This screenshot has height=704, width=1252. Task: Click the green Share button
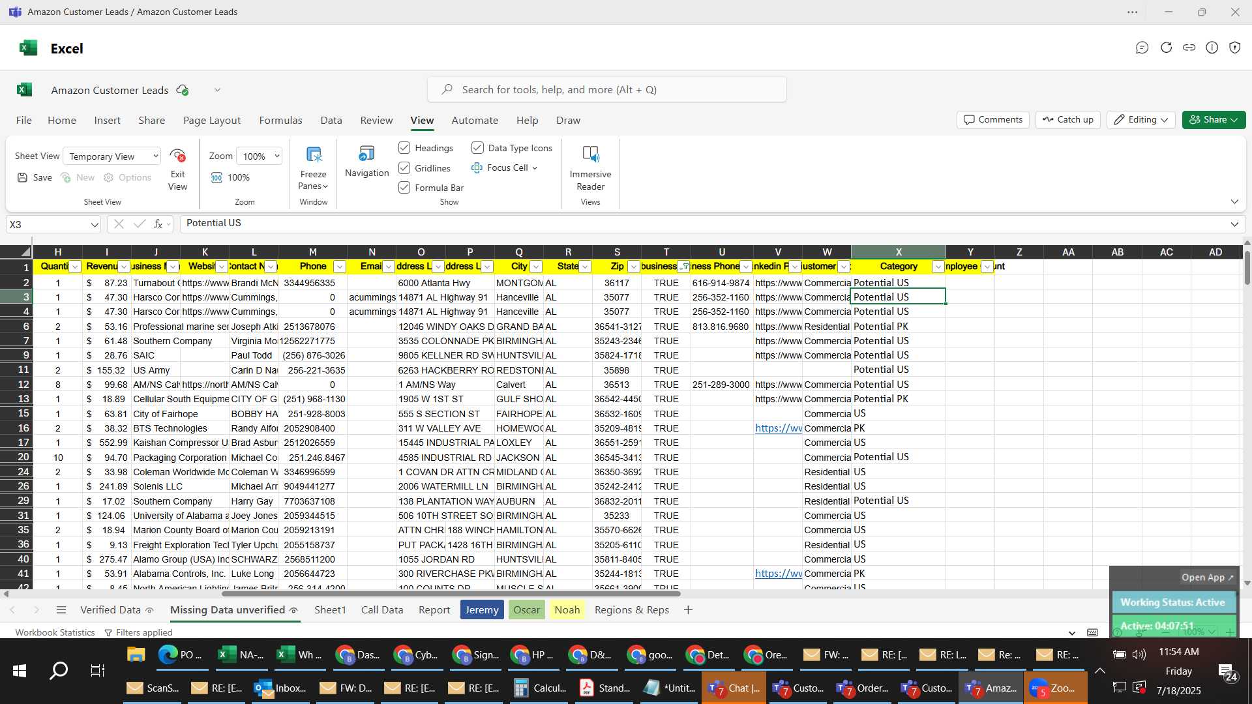pos(1214,119)
